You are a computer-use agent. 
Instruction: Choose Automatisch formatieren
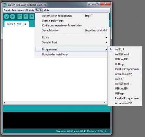coord(71,16)
